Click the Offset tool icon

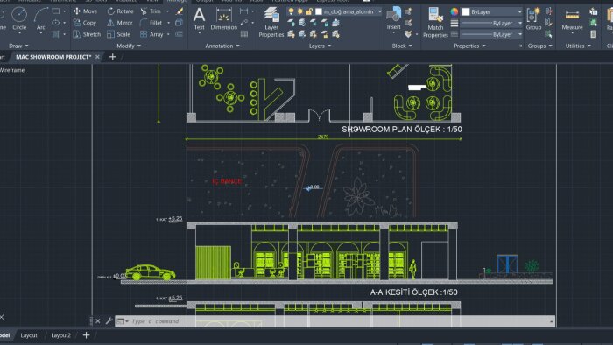[x=179, y=34]
